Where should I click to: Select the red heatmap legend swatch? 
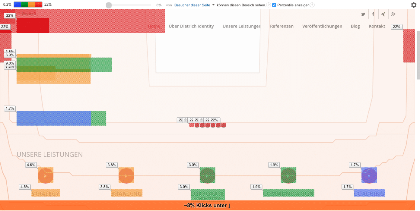(x=39, y=5)
